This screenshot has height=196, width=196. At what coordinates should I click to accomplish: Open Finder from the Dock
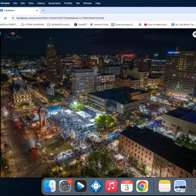[x=50, y=186]
